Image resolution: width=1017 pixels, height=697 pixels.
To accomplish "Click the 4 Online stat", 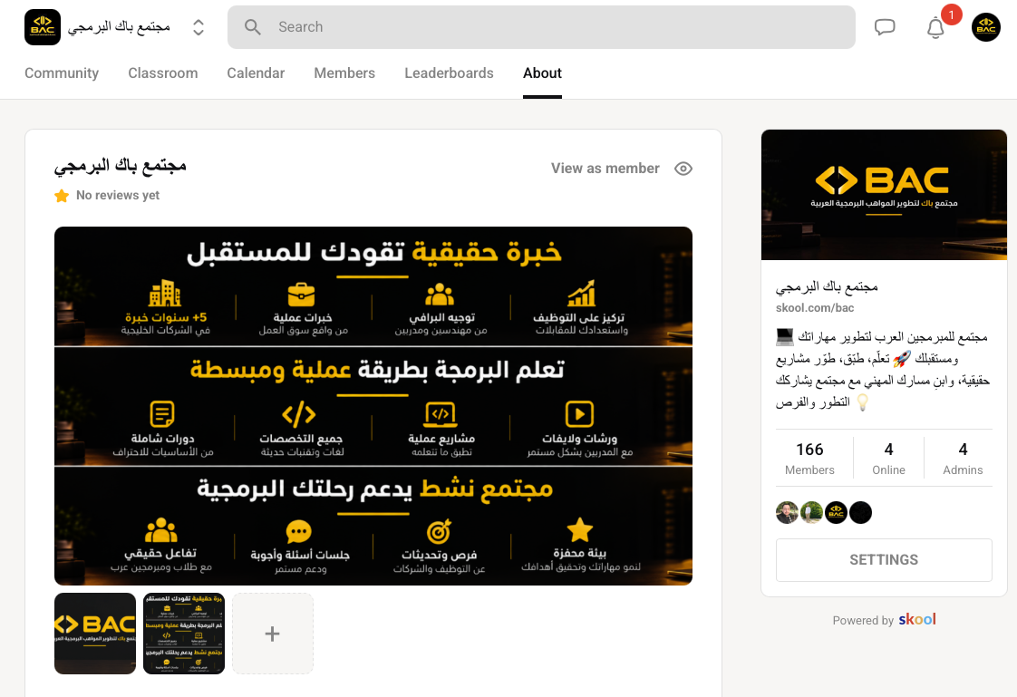I will [x=888, y=458].
